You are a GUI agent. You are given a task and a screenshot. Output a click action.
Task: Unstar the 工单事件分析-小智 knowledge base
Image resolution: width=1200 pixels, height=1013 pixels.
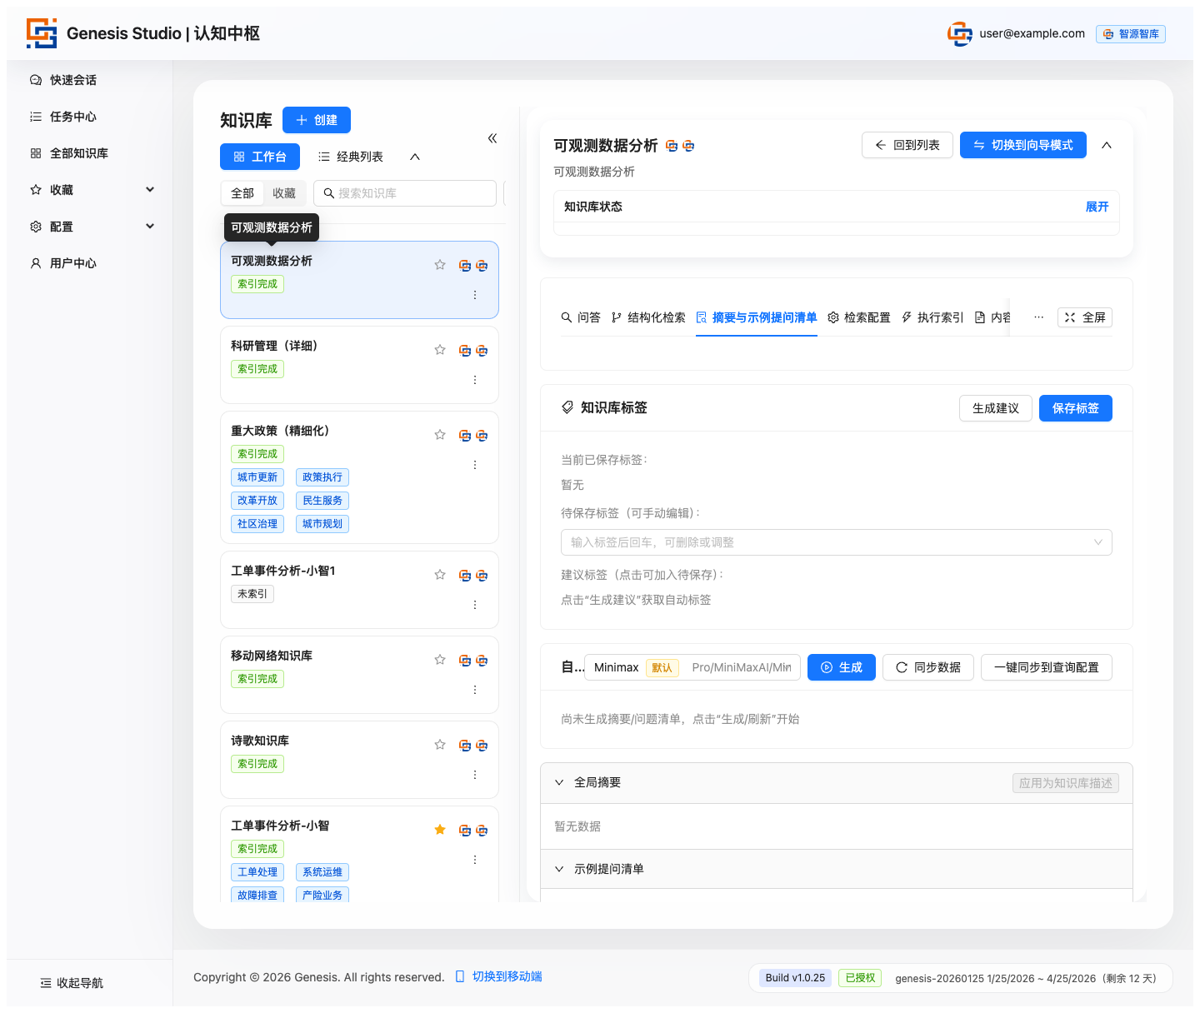(x=440, y=830)
